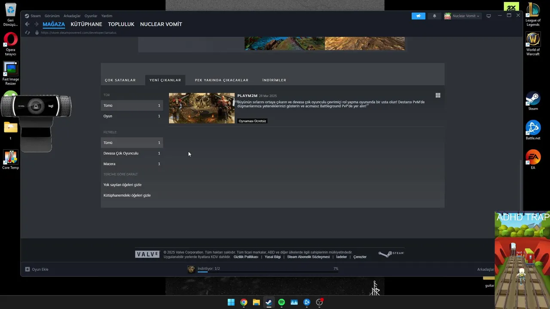Image resolution: width=550 pixels, height=309 pixels.
Task: Open World of Warcraft desktop shortcut
Action: pyautogui.click(x=533, y=44)
